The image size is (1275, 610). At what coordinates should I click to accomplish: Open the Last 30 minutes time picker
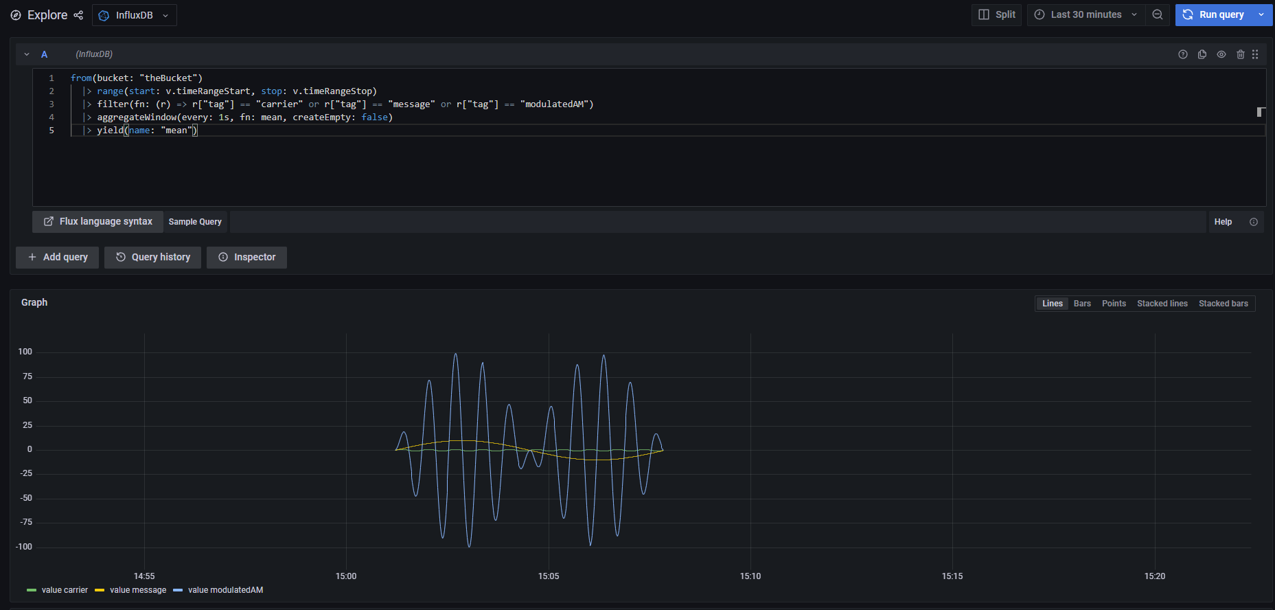[x=1086, y=14]
